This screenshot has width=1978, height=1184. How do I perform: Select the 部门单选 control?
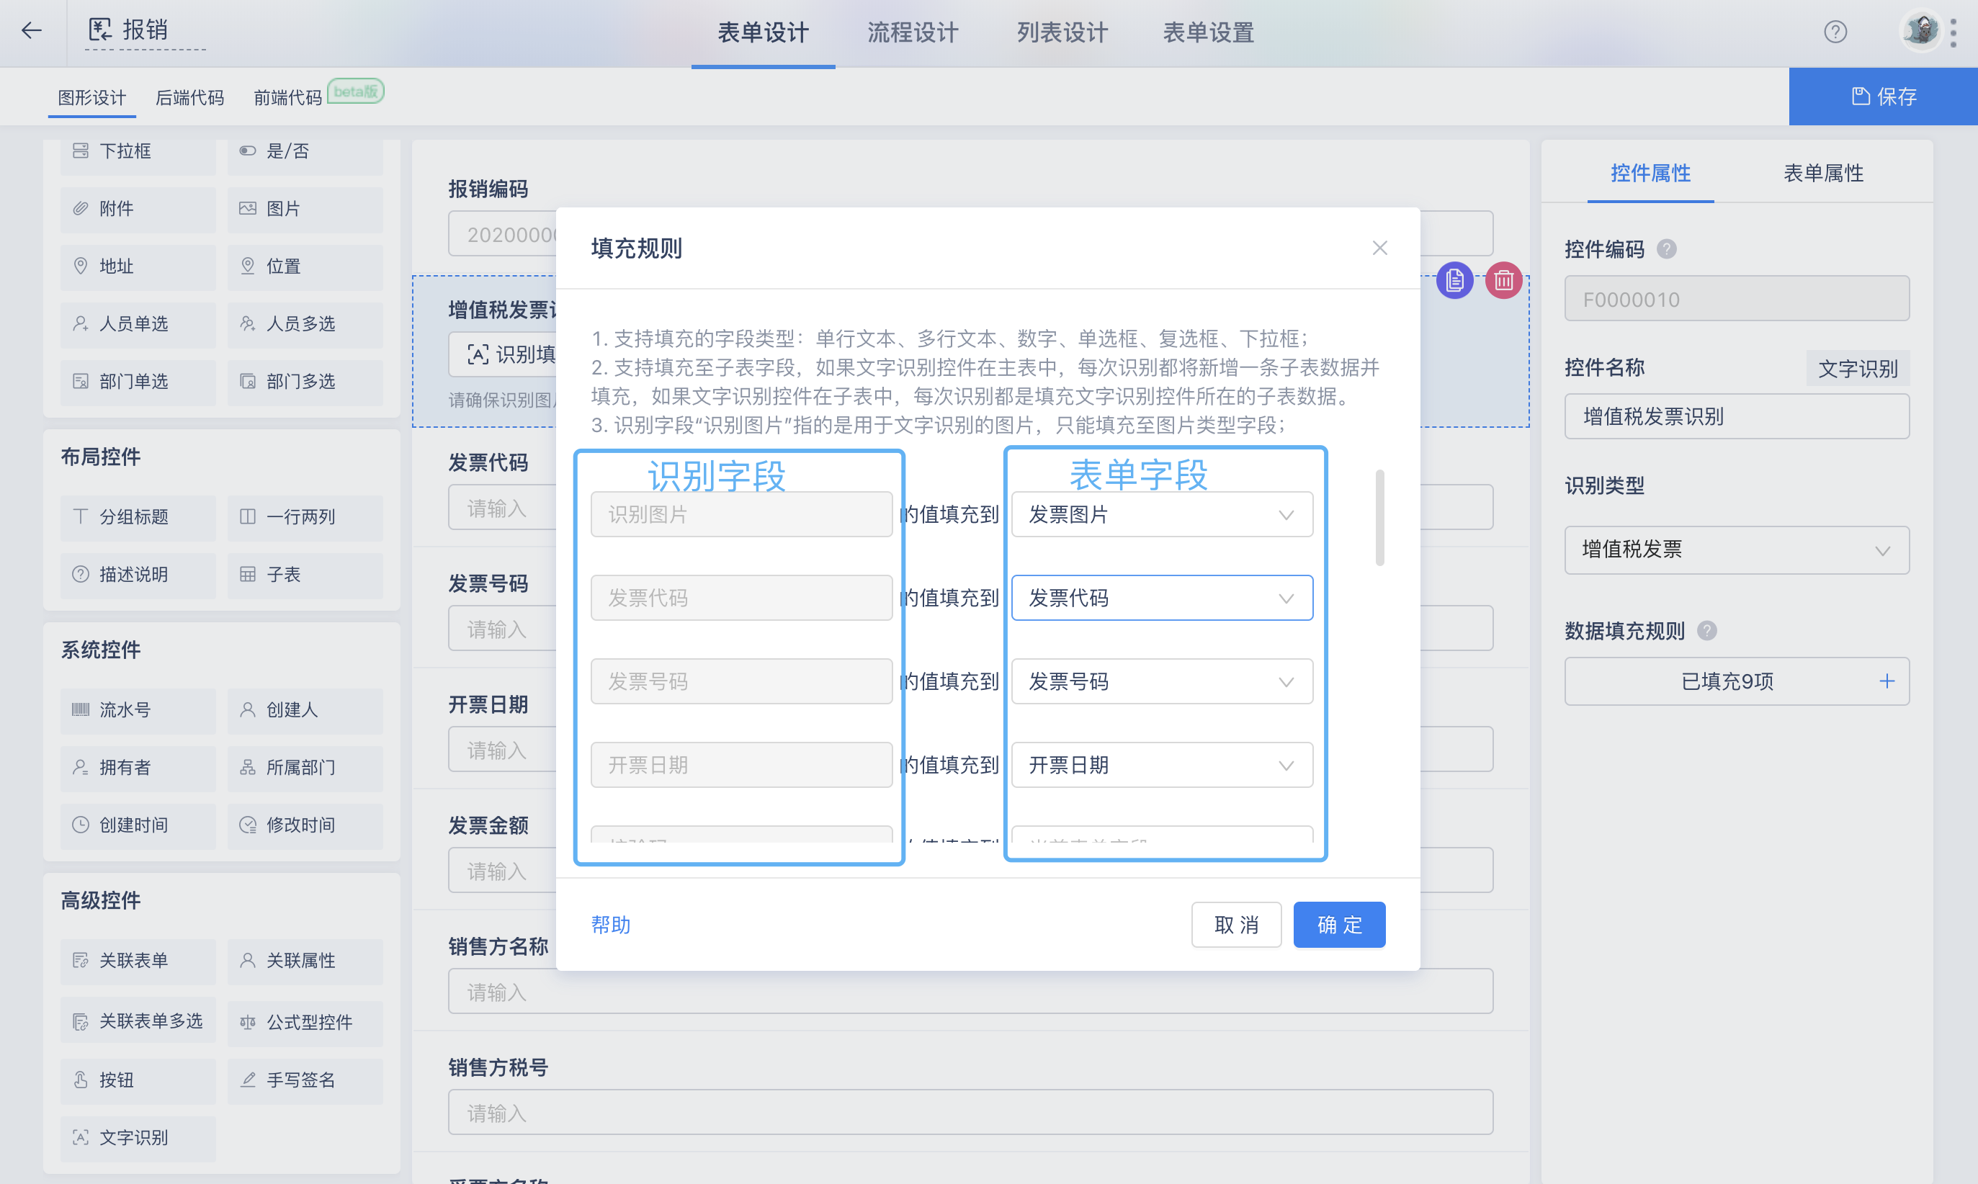pyautogui.click(x=138, y=382)
